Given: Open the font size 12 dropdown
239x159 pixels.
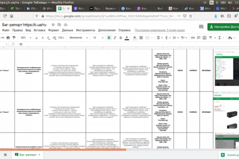Looking at the screenshot, I should (x=98, y=37).
